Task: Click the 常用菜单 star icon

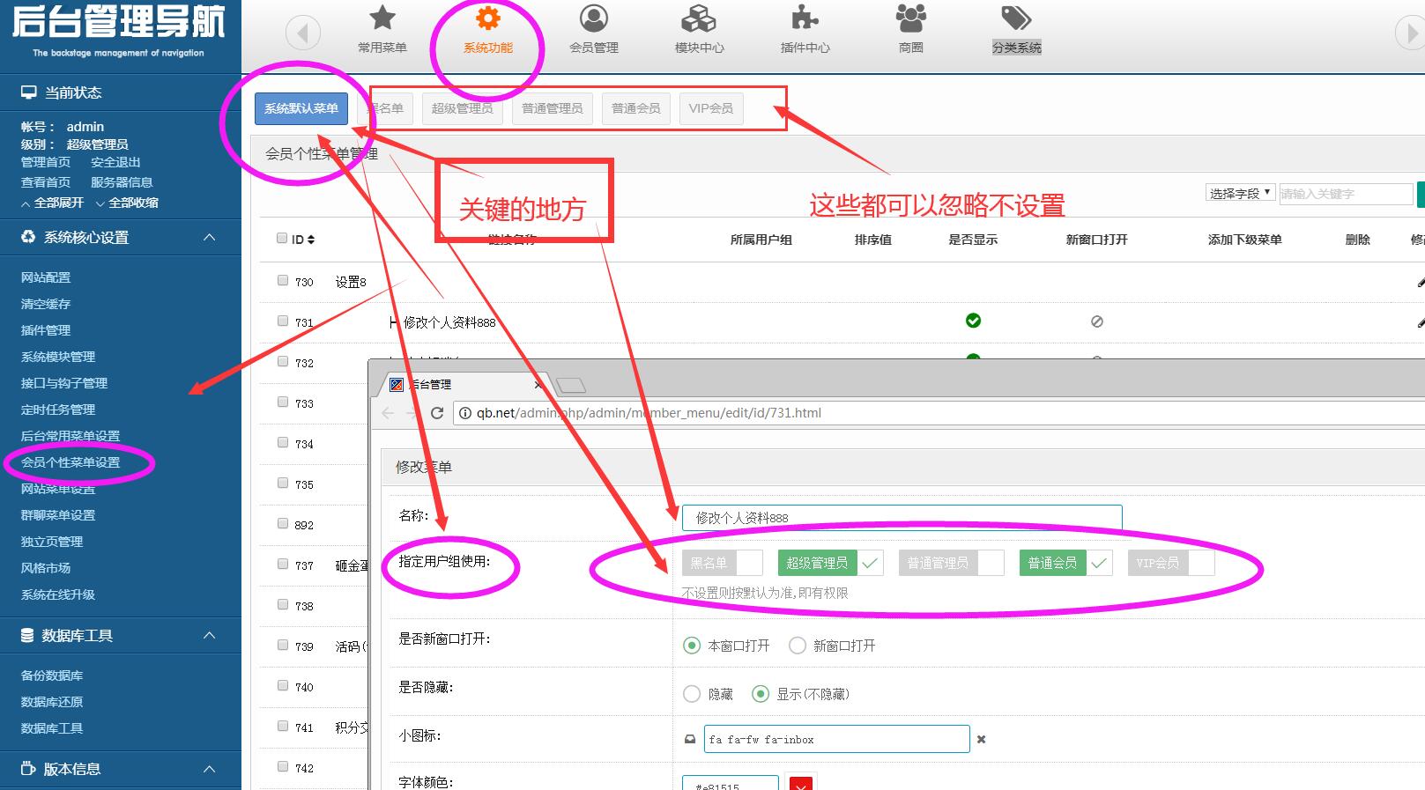Action: pos(382,18)
